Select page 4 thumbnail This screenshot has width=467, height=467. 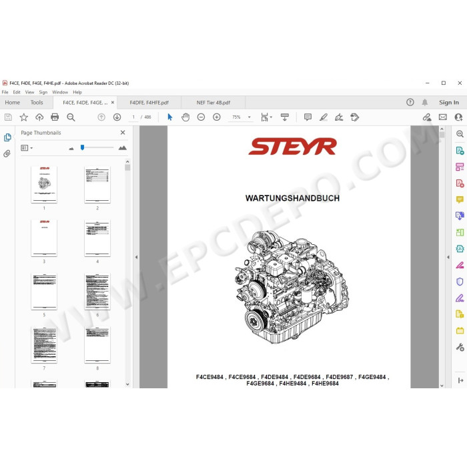tap(97, 238)
